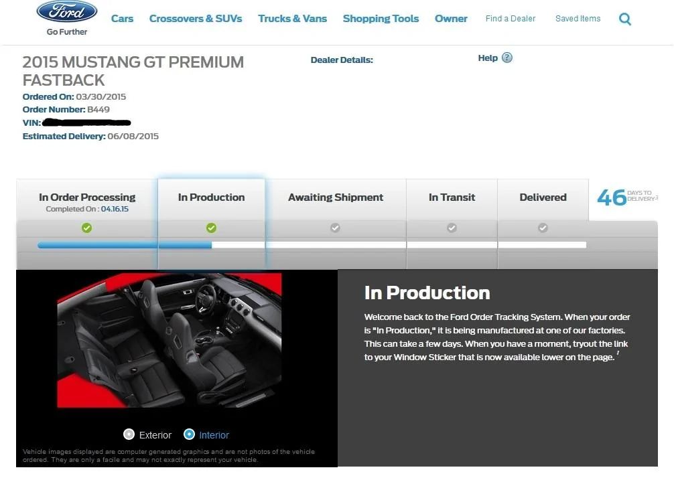Screen dimensions: 674x484
Task: Click the Mustang interior image
Action: point(170,341)
